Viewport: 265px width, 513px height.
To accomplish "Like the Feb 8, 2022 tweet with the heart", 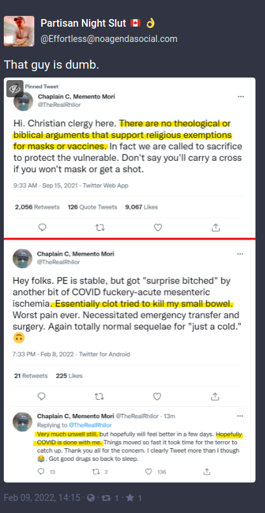I will (158, 397).
